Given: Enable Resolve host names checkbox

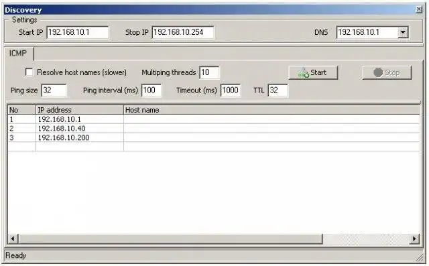Looking at the screenshot, I should click(29, 72).
